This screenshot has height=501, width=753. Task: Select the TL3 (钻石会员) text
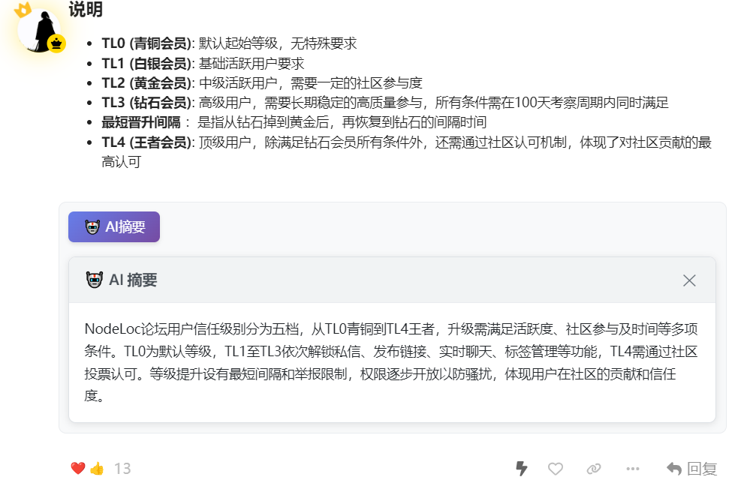(146, 103)
